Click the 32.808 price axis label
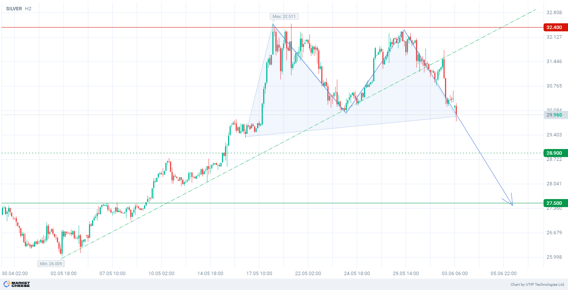The height and width of the screenshot is (290, 568). click(x=554, y=13)
